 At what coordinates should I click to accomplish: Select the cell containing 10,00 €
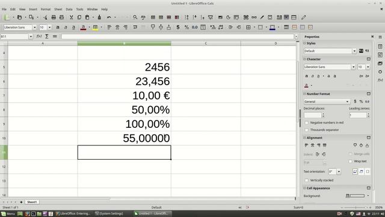pos(125,96)
